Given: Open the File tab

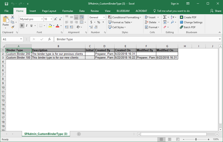Looking at the screenshot, I should 6,11.
